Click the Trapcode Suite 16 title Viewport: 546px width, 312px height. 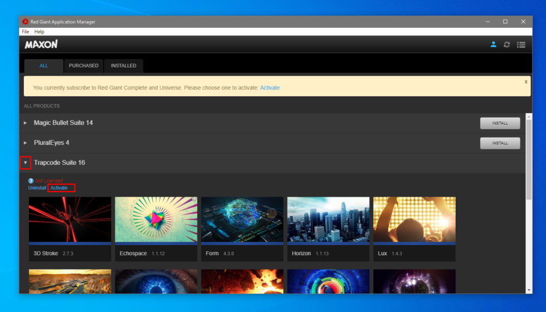(60, 163)
